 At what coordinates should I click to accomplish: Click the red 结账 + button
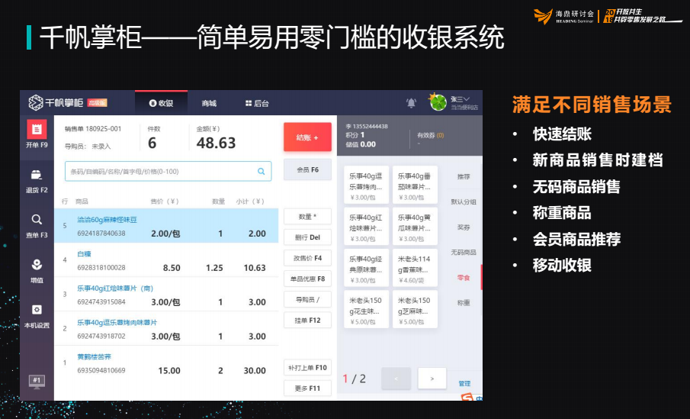click(x=307, y=137)
